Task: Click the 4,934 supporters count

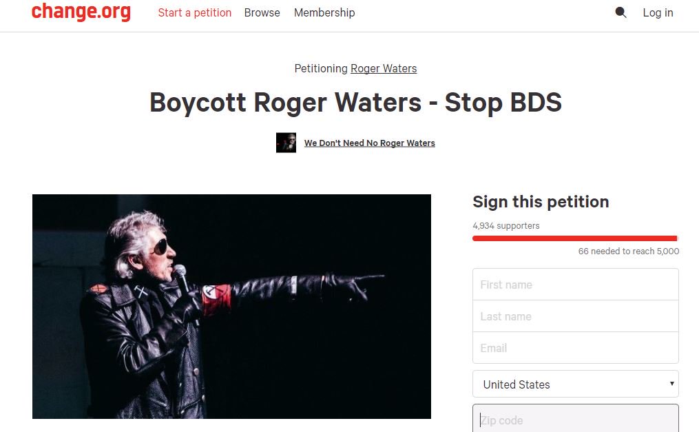Action: point(506,225)
